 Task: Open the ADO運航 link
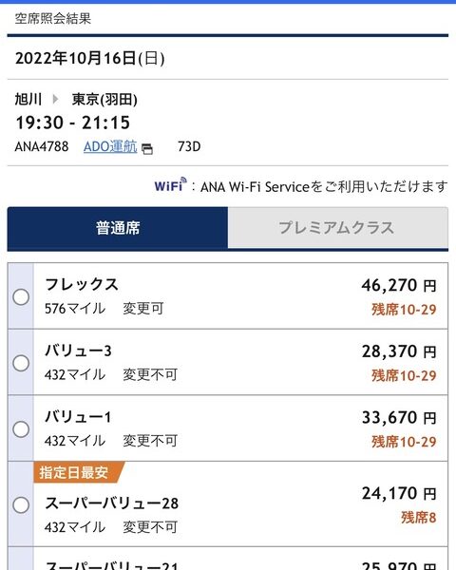(x=110, y=146)
